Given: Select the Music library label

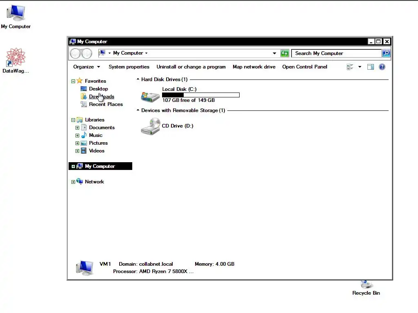Looking at the screenshot, I should [96, 135].
